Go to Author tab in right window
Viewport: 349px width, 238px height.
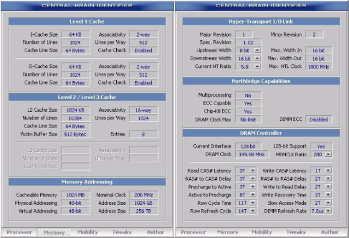pos(329,232)
